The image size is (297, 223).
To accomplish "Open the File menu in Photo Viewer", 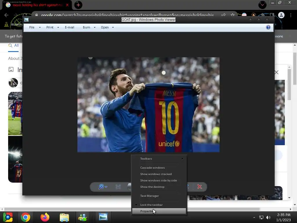I will click(x=32, y=27).
